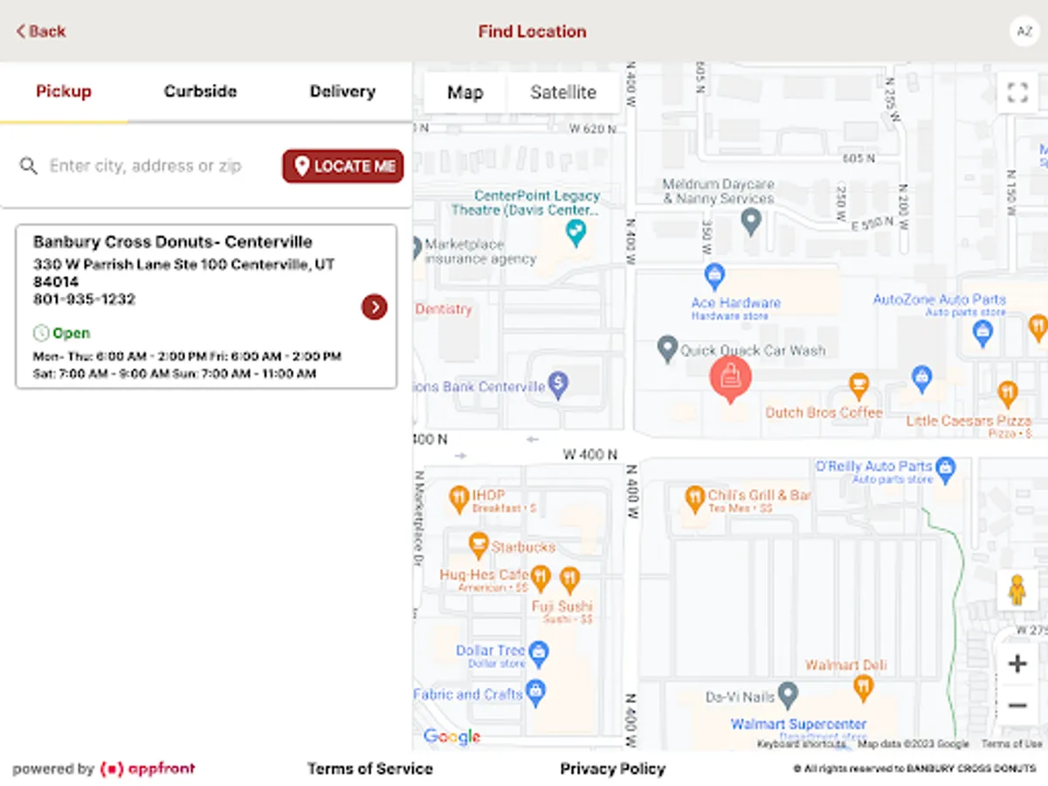Go back using the Back chevron

pos(40,31)
